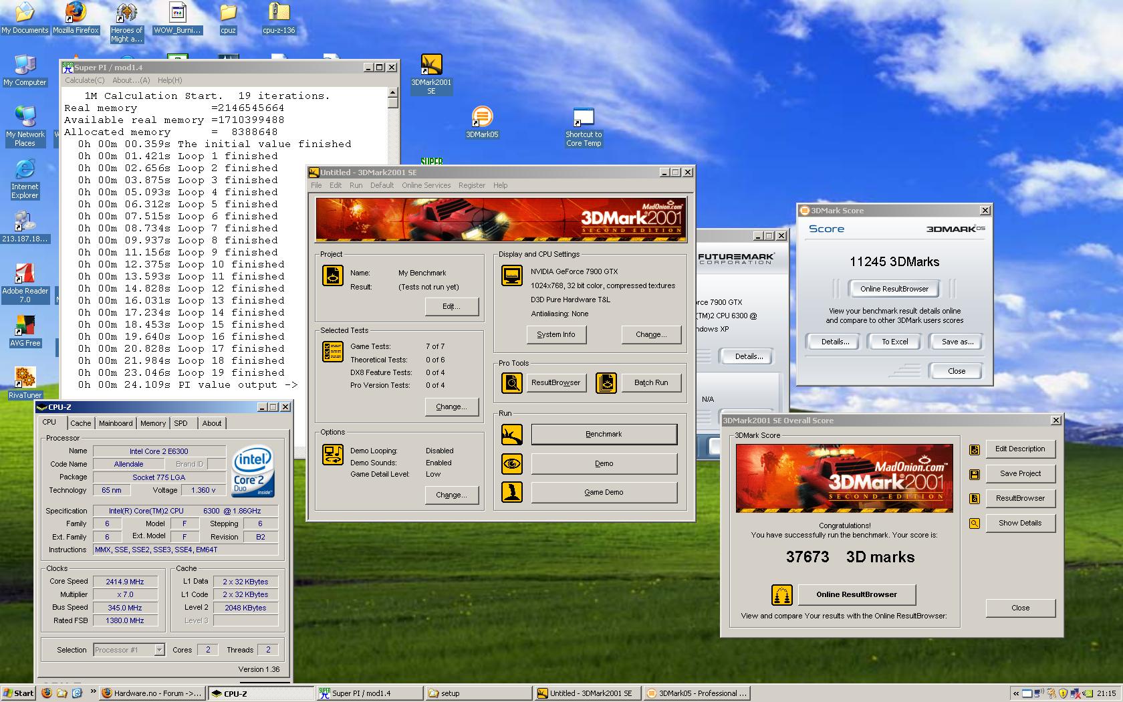
Task: Click the Benchmark button in 3DMark2001
Action: click(x=604, y=435)
